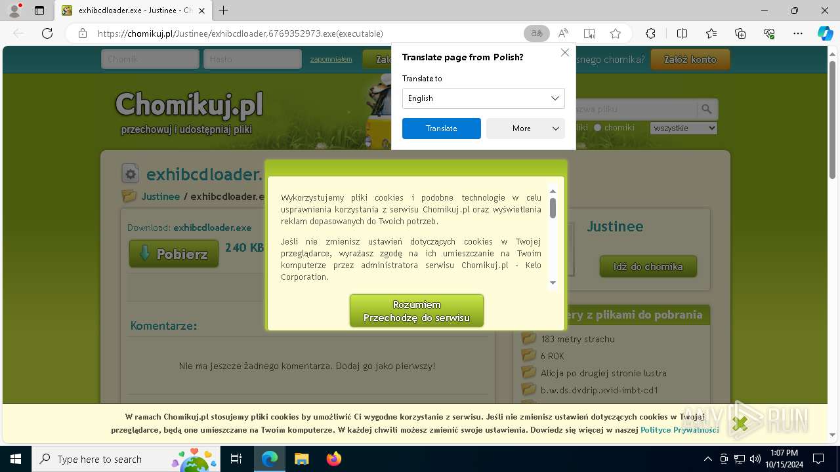Screen dimensions: 840x472
Task: Open File Explorer from taskbar
Action: coord(301,459)
